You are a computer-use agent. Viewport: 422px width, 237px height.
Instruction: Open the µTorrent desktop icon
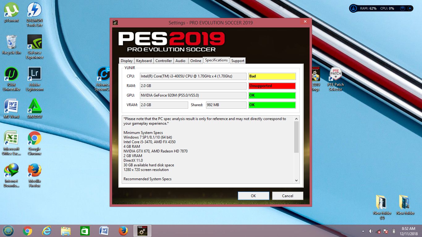tap(11, 13)
